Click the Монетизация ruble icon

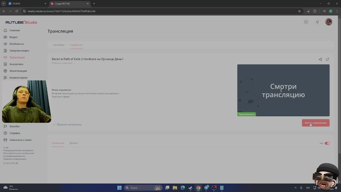pyautogui.click(x=5, y=71)
